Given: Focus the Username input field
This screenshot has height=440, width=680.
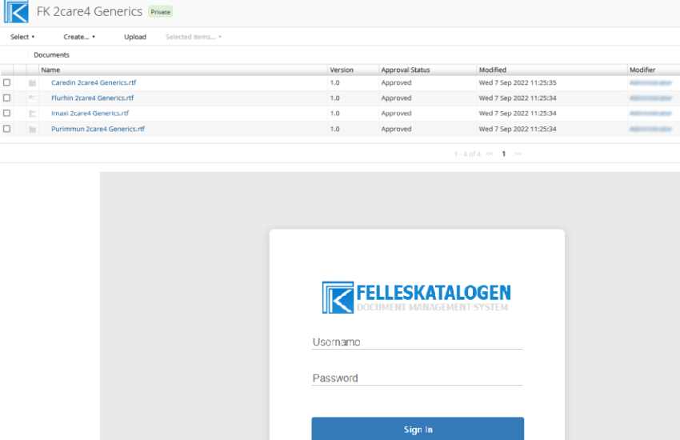Looking at the screenshot, I should click(x=417, y=342).
